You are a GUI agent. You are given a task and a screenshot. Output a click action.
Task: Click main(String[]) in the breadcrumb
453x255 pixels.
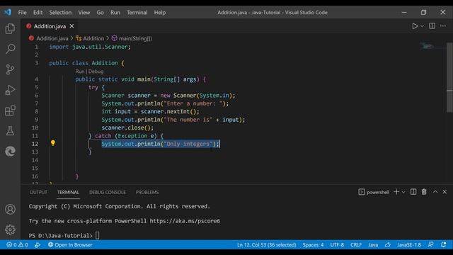tap(135, 38)
